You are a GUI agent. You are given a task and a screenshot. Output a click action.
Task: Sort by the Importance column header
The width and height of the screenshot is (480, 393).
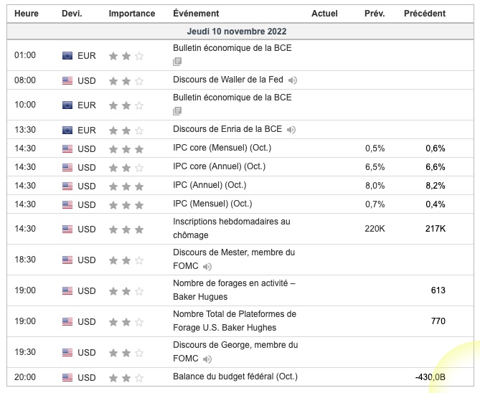[131, 14]
